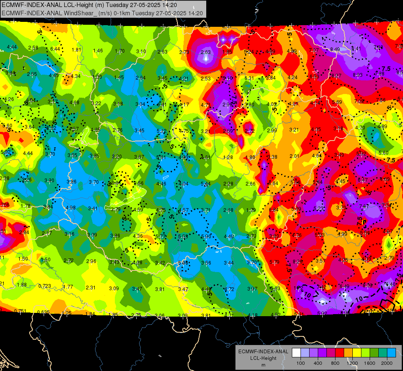Click wind shear value '2.31'
The height and width of the screenshot is (371, 403).
point(91,288)
